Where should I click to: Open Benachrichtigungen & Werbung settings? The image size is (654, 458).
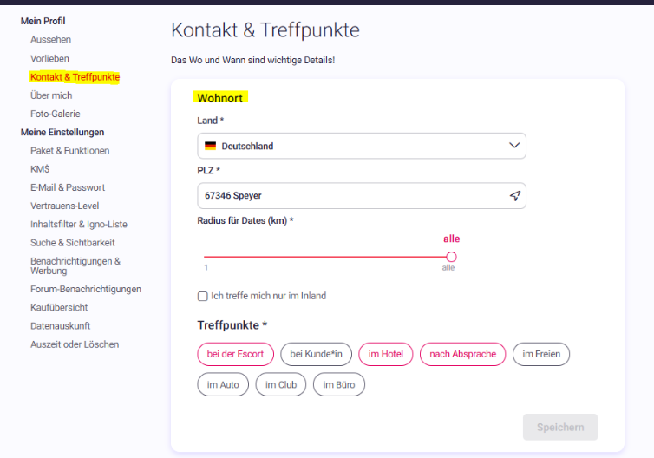tap(75, 266)
